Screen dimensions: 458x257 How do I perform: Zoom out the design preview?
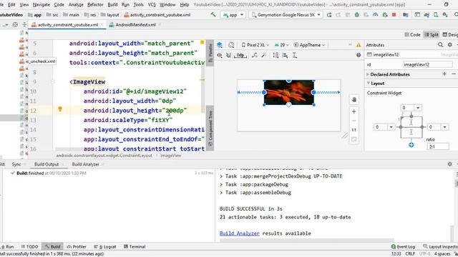[354, 121]
